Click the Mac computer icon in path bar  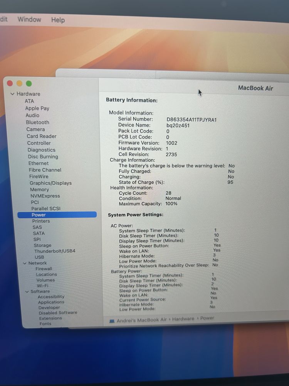tap(112, 321)
